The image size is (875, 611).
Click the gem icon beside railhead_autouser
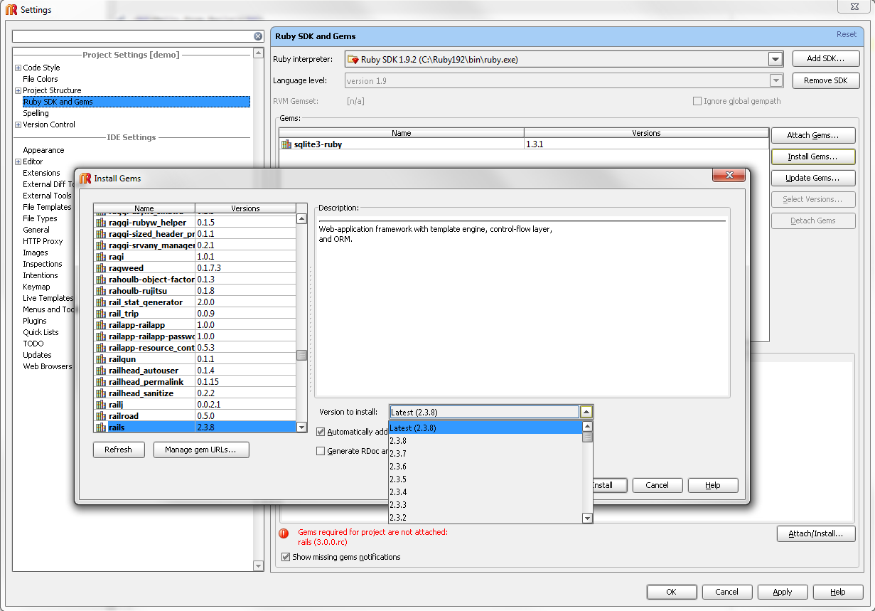pyautogui.click(x=101, y=371)
